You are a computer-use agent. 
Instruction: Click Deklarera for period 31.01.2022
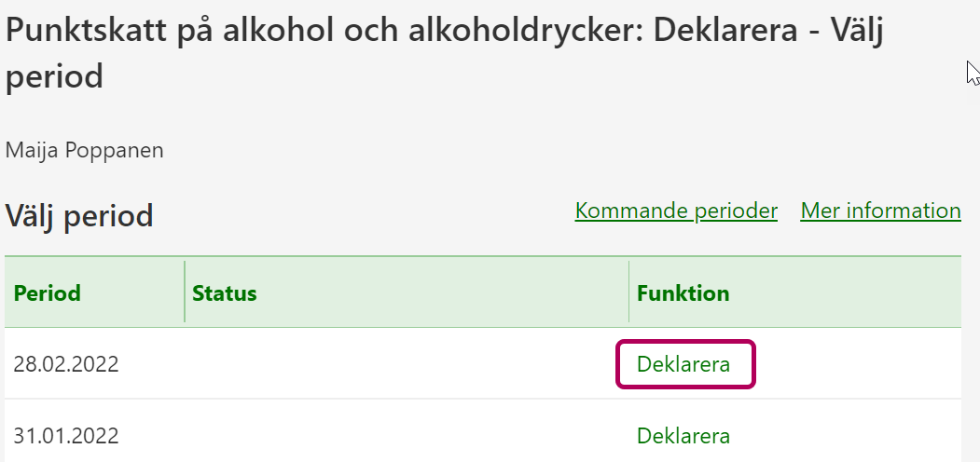pyautogui.click(x=683, y=436)
